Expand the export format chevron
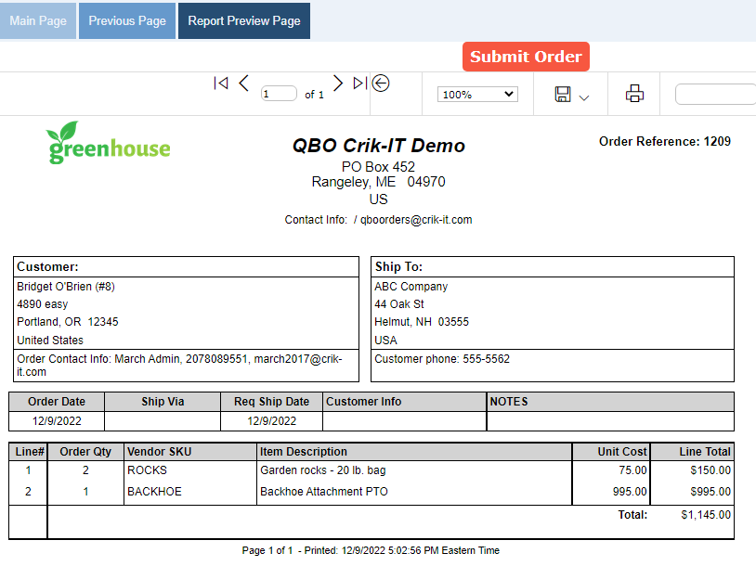This screenshot has height=566, width=756. [584, 97]
